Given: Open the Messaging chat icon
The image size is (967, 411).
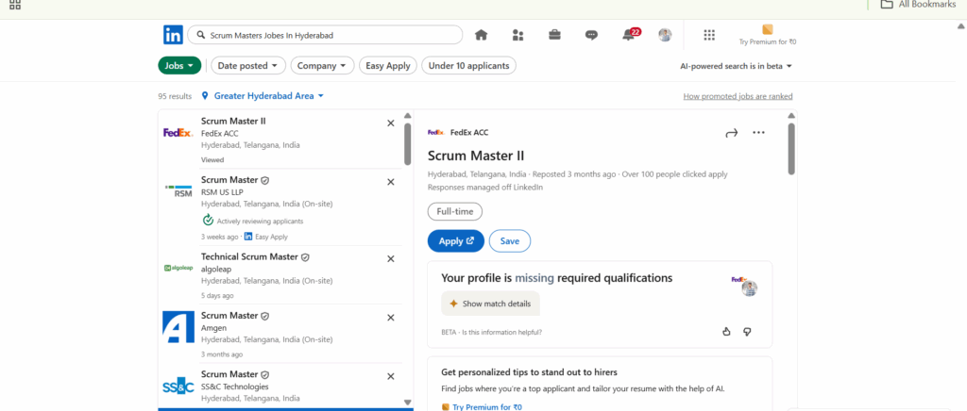Looking at the screenshot, I should [x=591, y=35].
